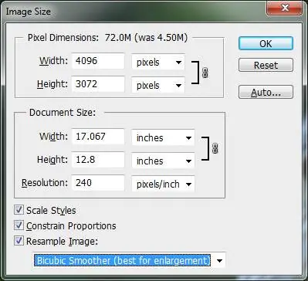Click the 'Pixel Dimensions: 72.0M (was 4.50M)' label
This screenshot has height=281, width=308.
pyautogui.click(x=107, y=38)
